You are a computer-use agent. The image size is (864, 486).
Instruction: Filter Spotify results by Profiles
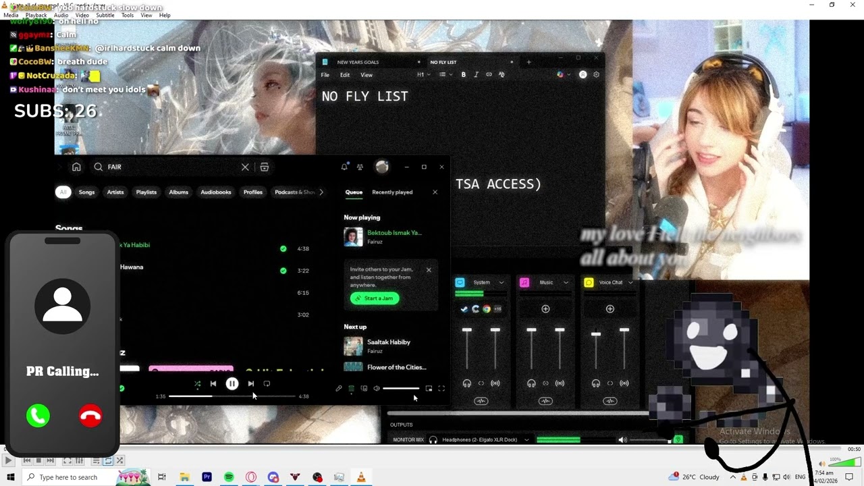[253, 192]
